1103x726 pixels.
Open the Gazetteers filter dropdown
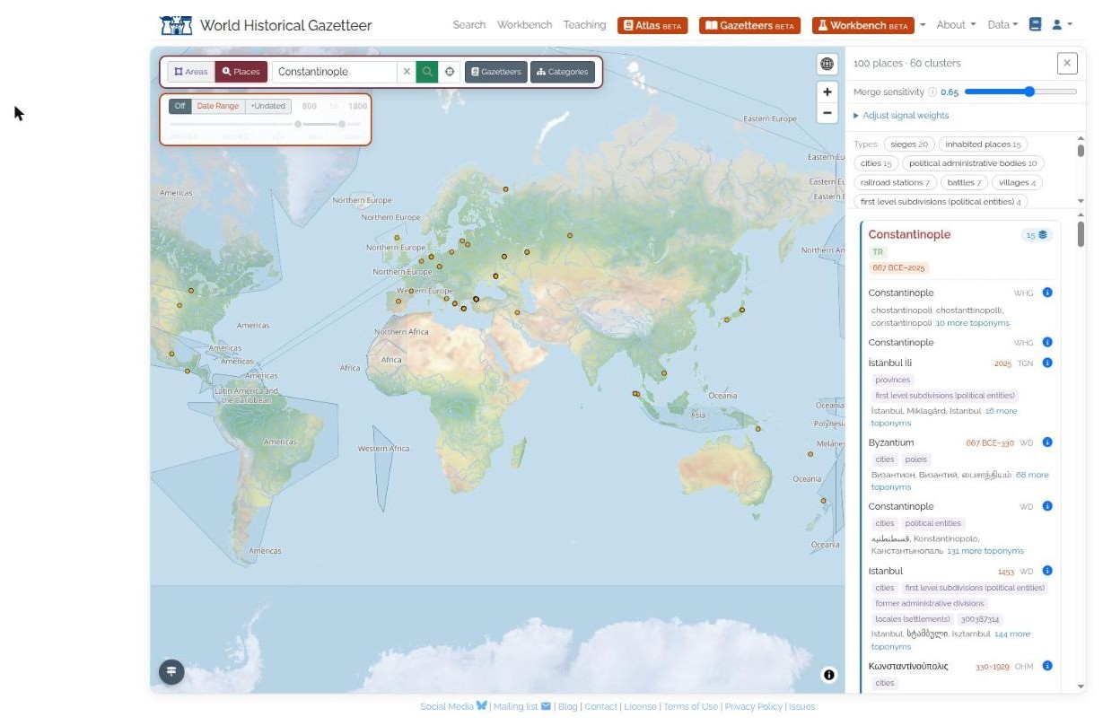point(496,72)
